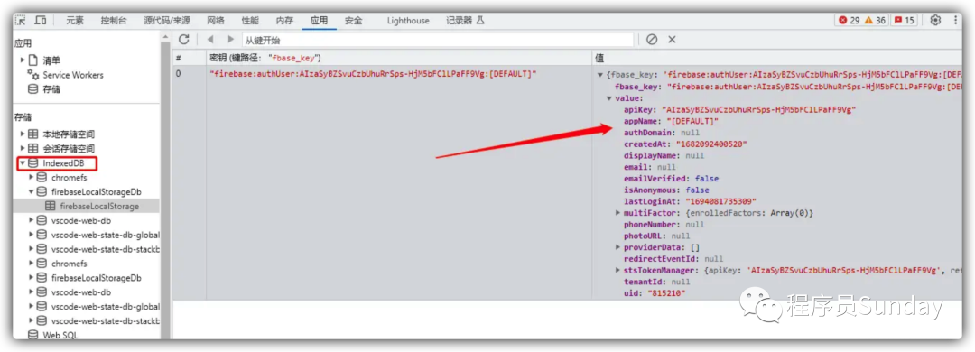Click the 值 column header
This screenshot has width=975, height=352.
[x=777, y=57]
